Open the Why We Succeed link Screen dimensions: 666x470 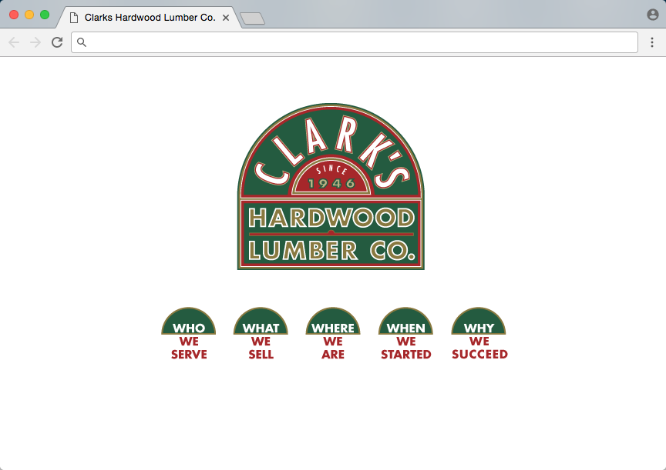point(479,334)
